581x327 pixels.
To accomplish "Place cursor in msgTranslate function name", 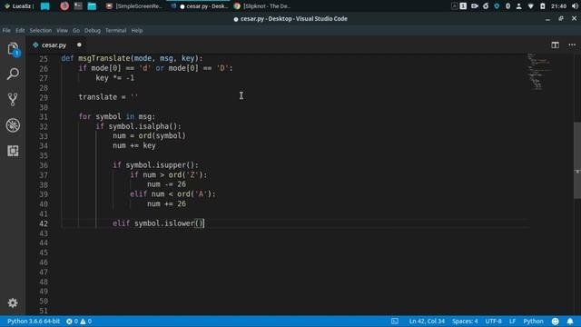I will pyautogui.click(x=103, y=58).
